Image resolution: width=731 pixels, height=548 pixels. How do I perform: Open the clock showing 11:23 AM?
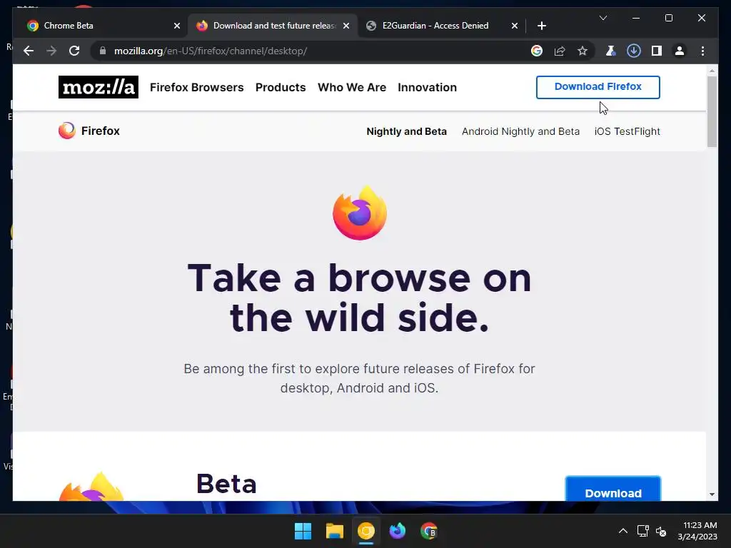click(x=697, y=531)
